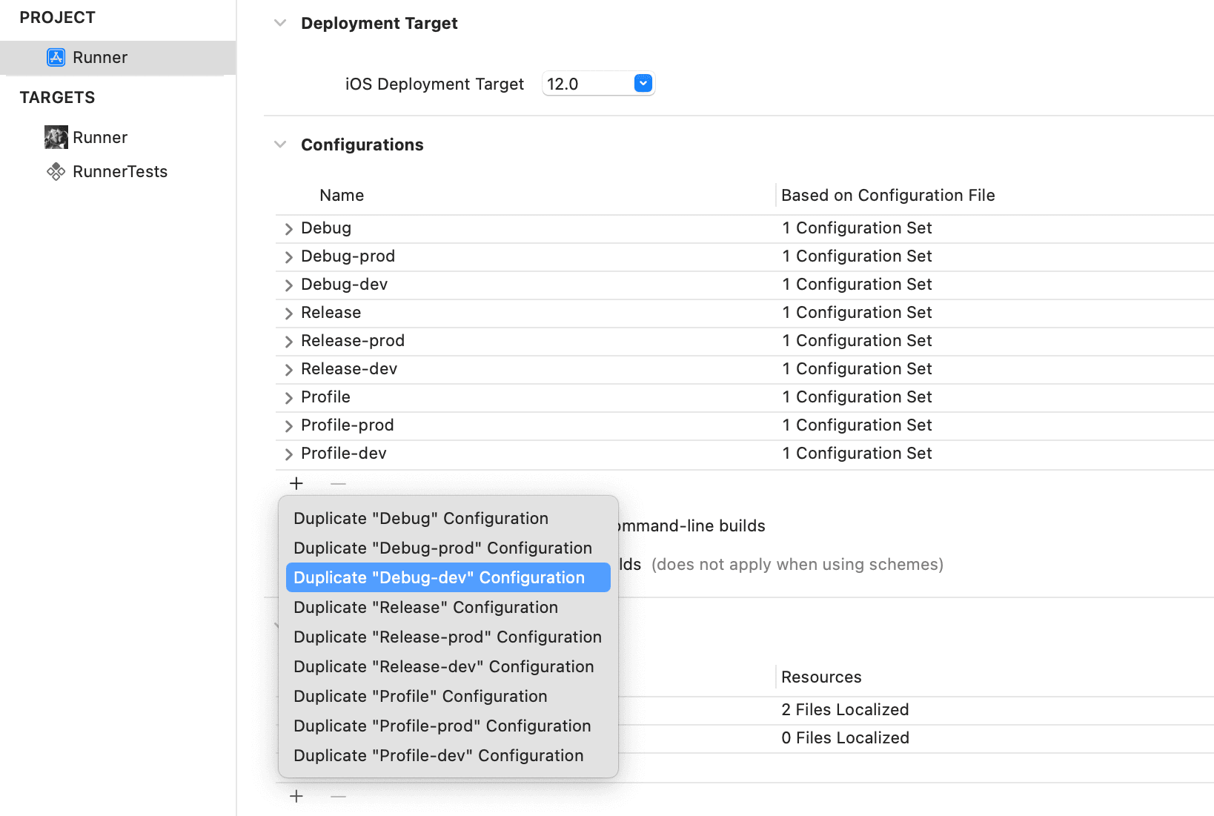The image size is (1214, 816).
Task: Choose Duplicate "Profile-dev" Configuration
Action: [448, 755]
